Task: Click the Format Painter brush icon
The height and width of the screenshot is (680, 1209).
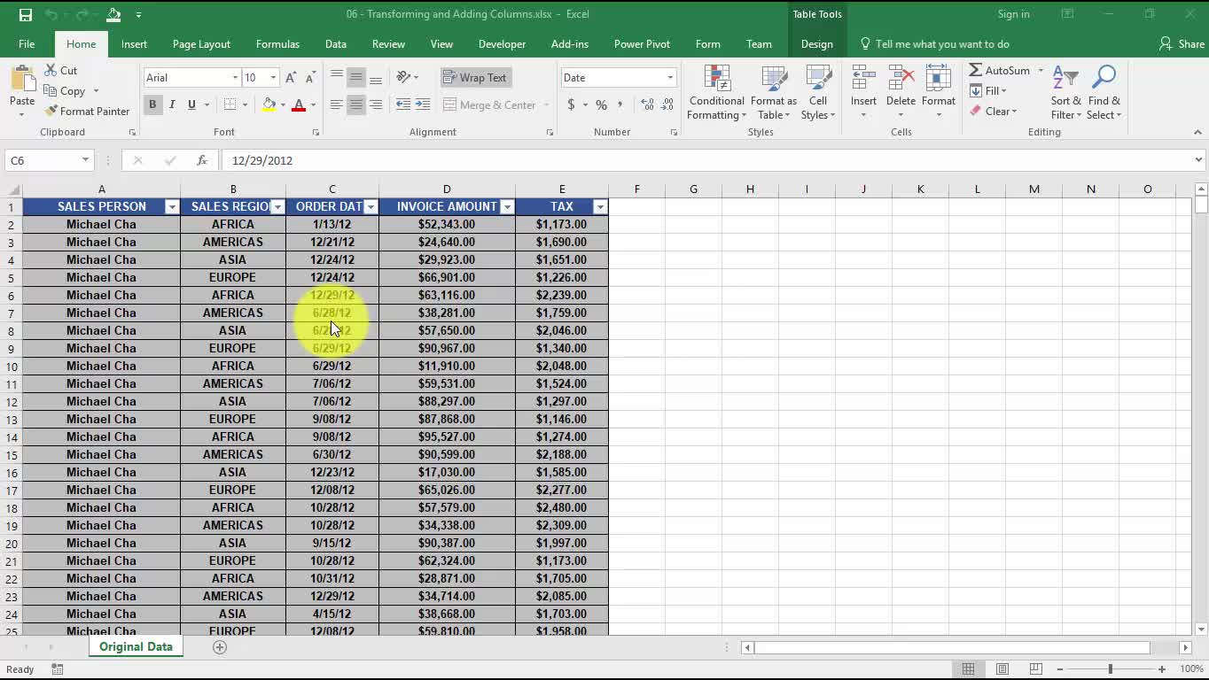Action: (51, 112)
